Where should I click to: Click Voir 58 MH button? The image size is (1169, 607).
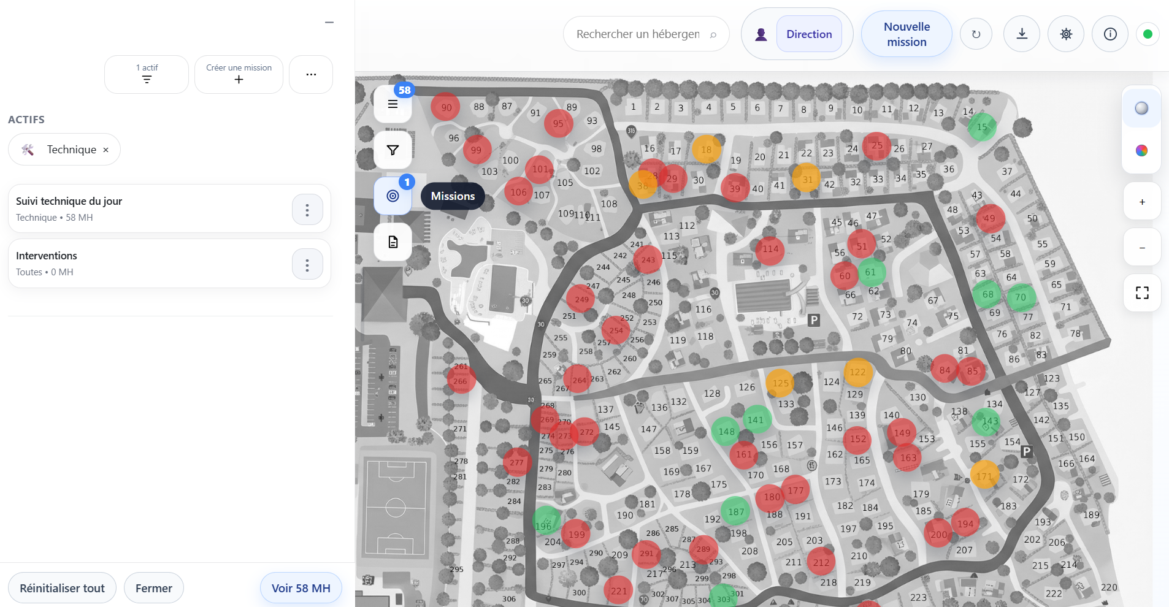click(301, 588)
